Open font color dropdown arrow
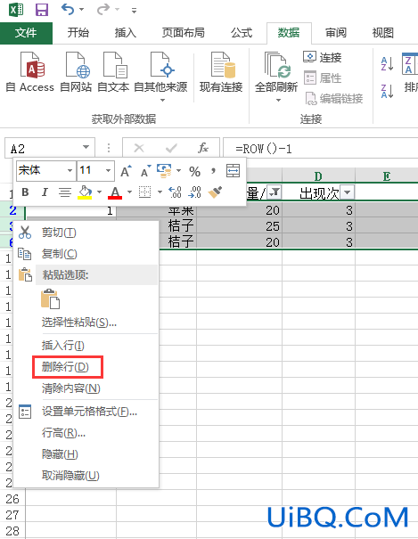 129,192
